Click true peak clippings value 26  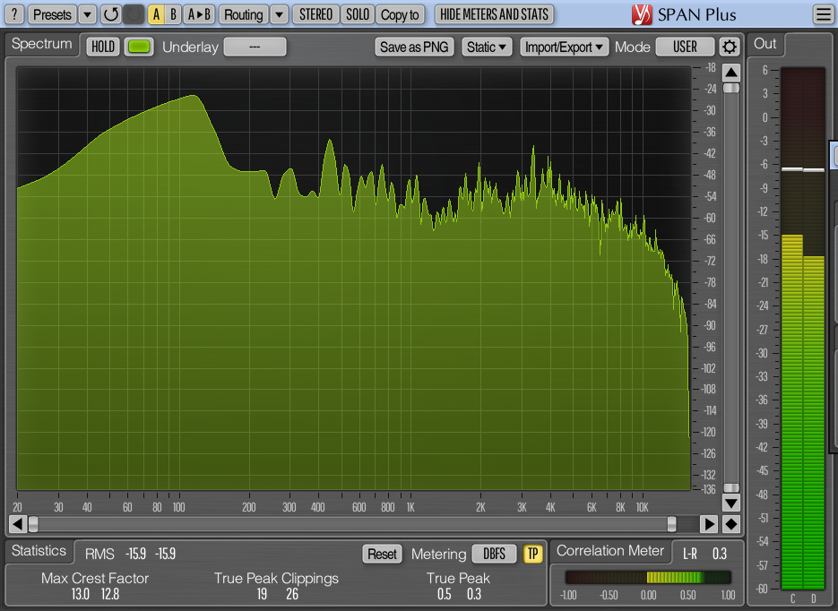coord(292,594)
